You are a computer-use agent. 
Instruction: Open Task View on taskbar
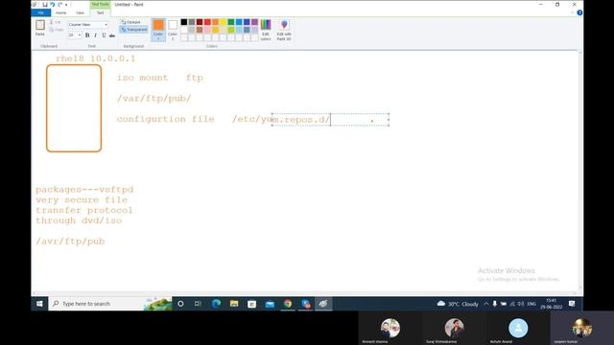point(198,304)
